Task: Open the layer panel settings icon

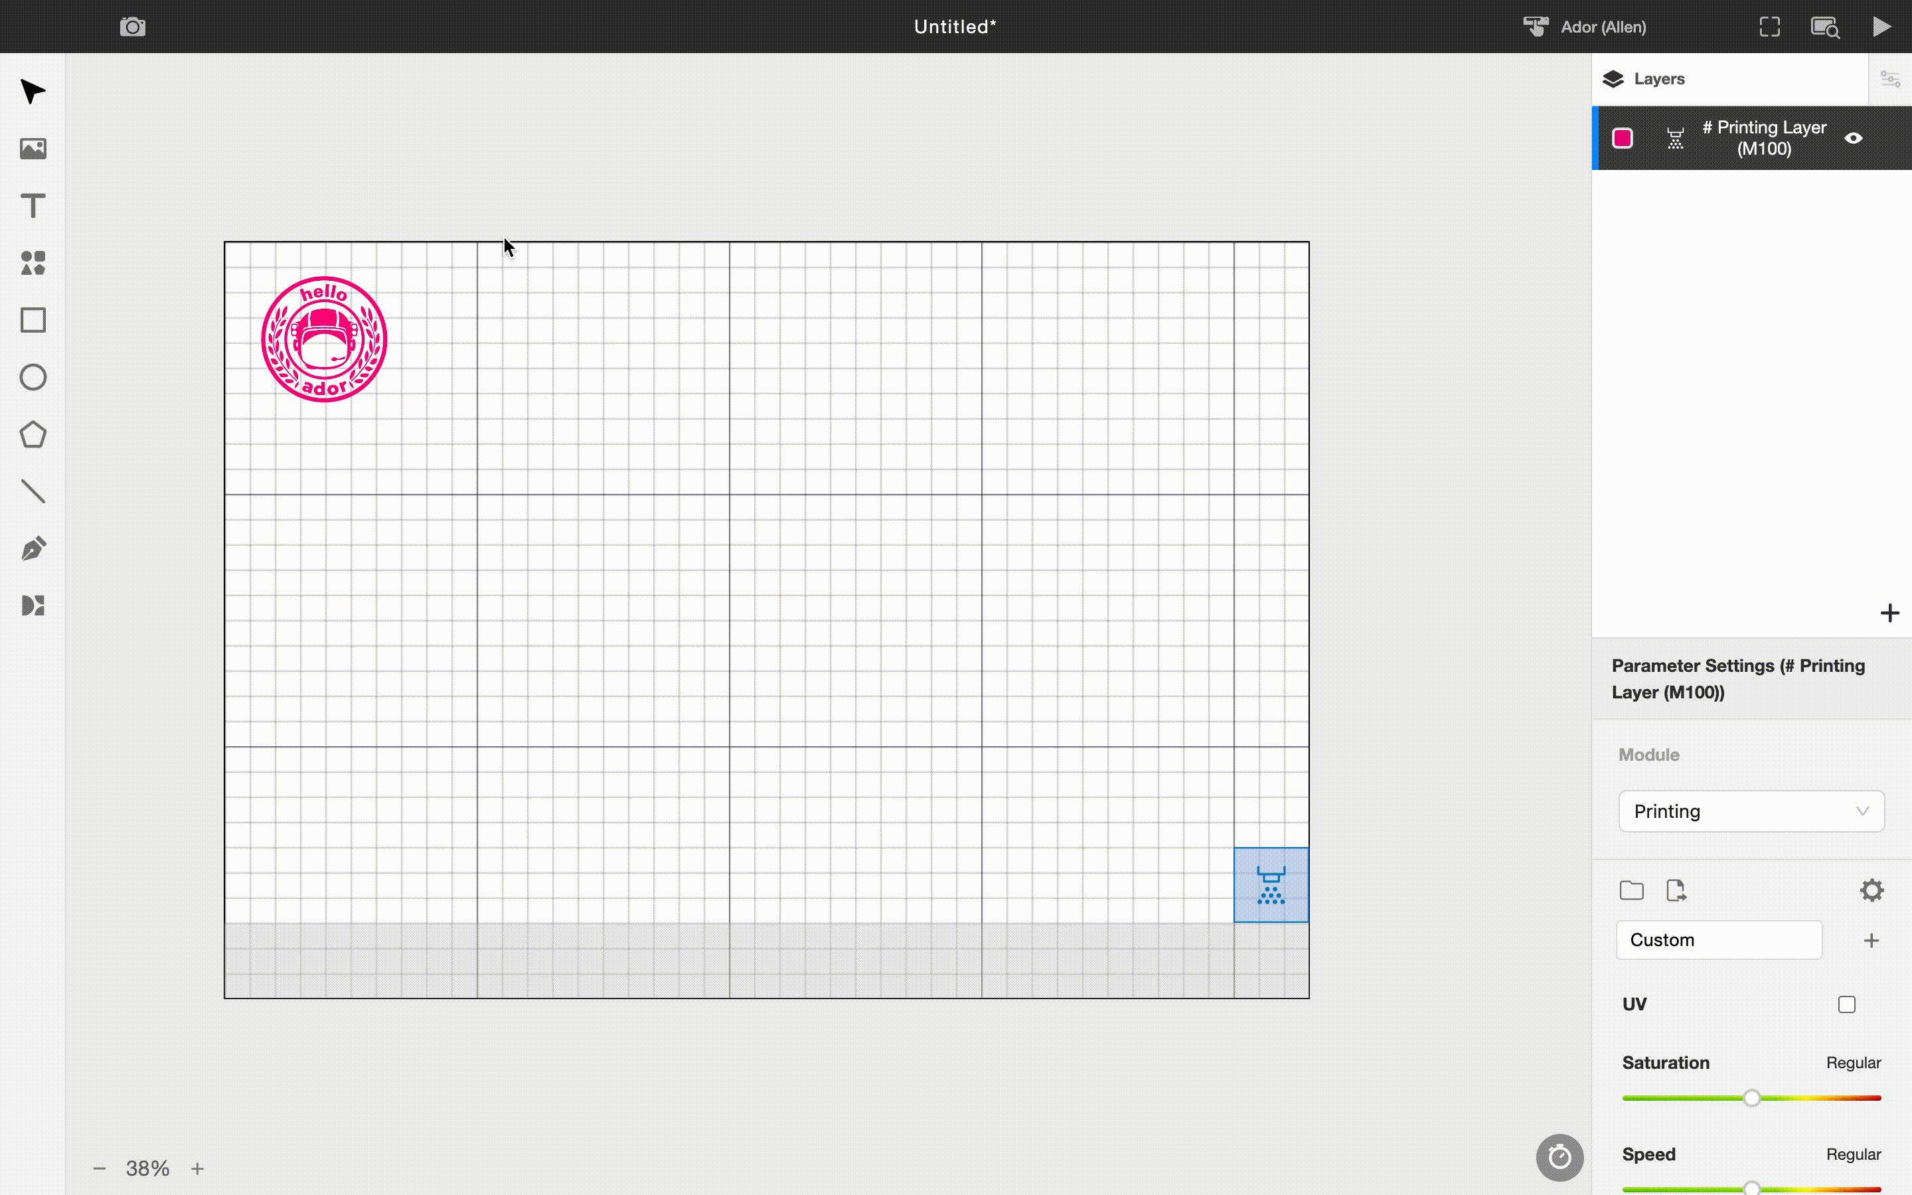Action: coord(1890,79)
